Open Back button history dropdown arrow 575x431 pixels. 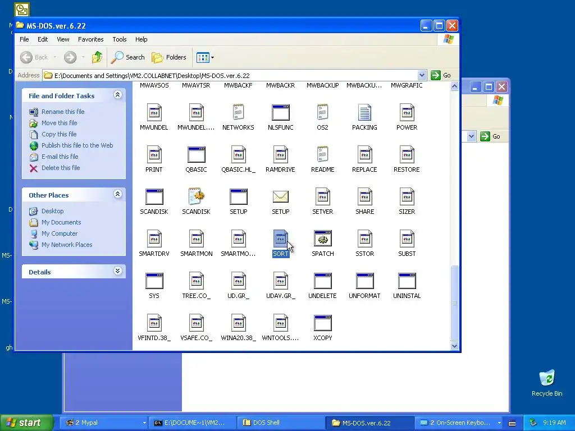(55, 57)
